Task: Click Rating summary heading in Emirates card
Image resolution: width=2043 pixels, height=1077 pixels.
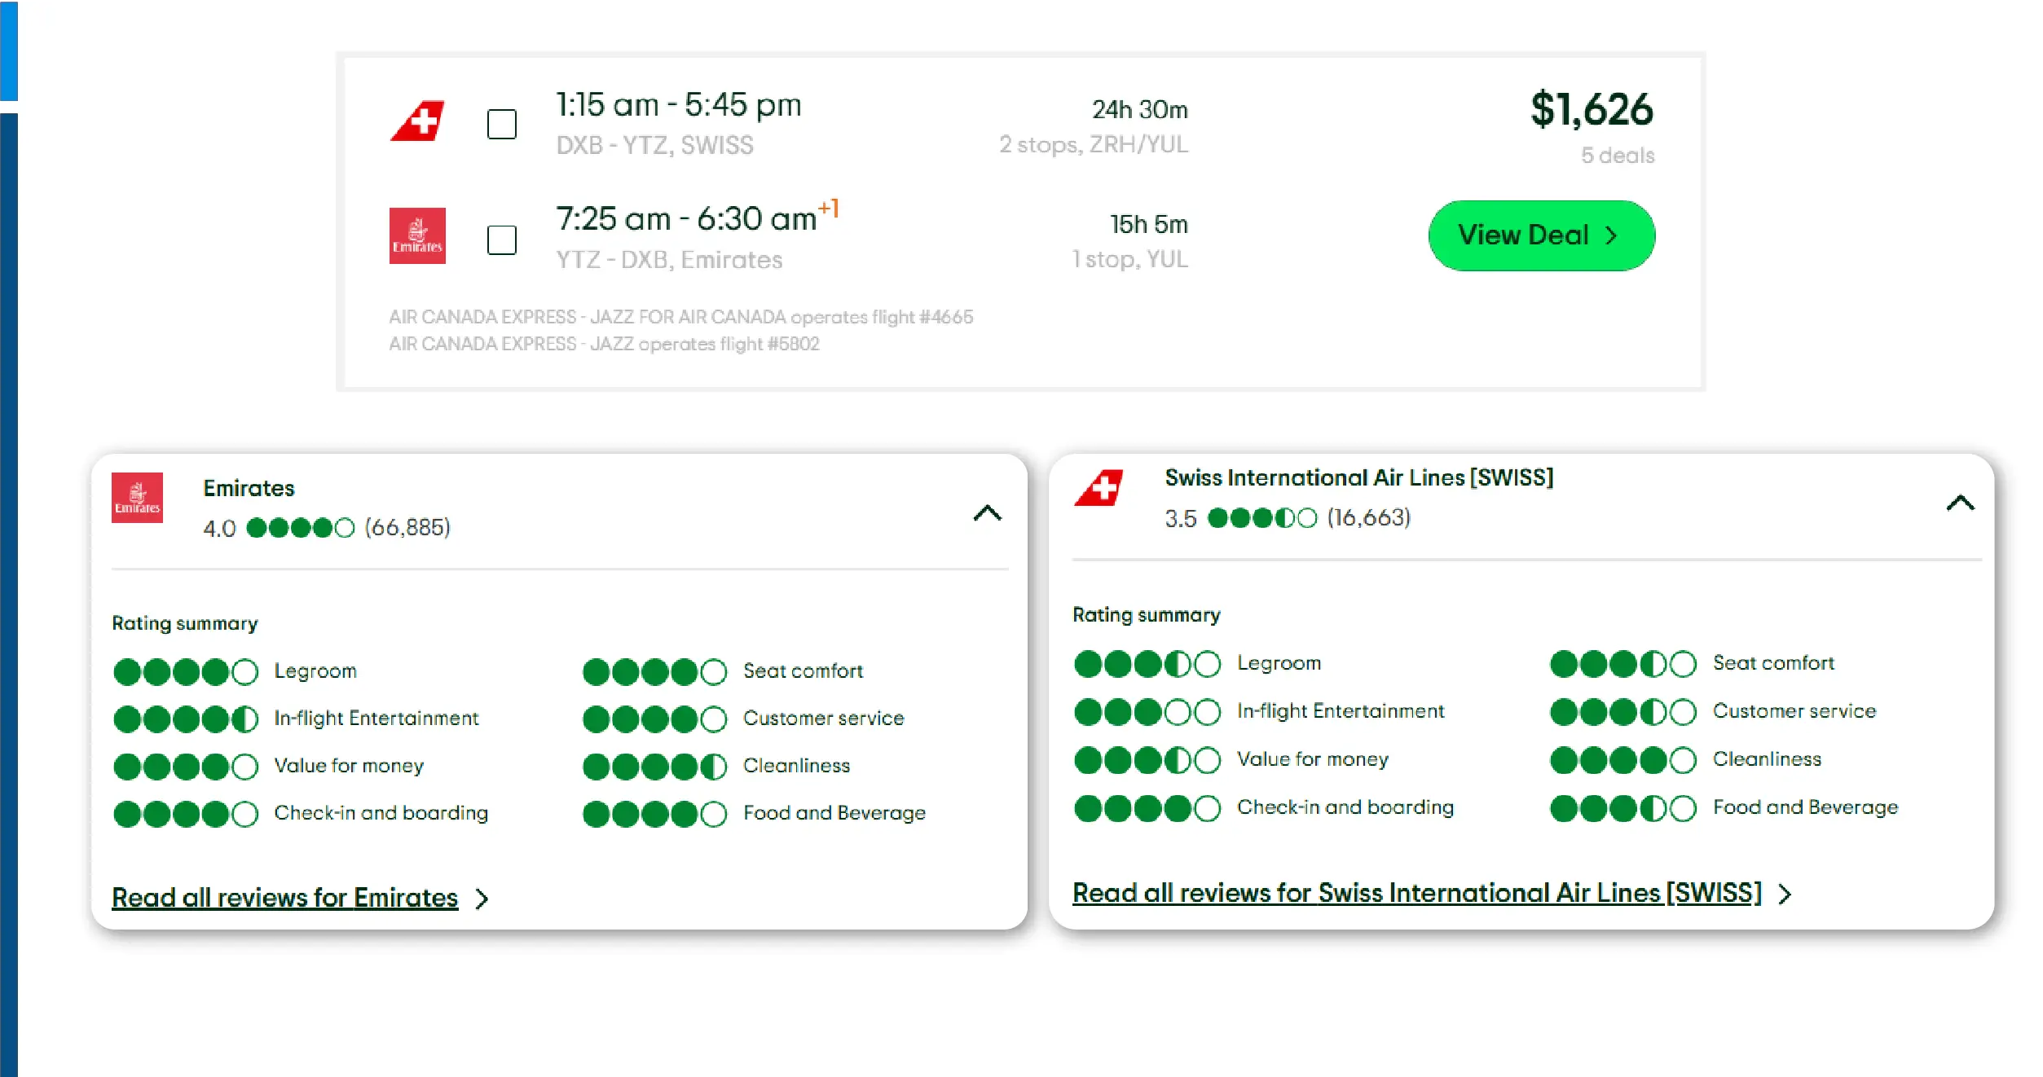Action: point(185,623)
